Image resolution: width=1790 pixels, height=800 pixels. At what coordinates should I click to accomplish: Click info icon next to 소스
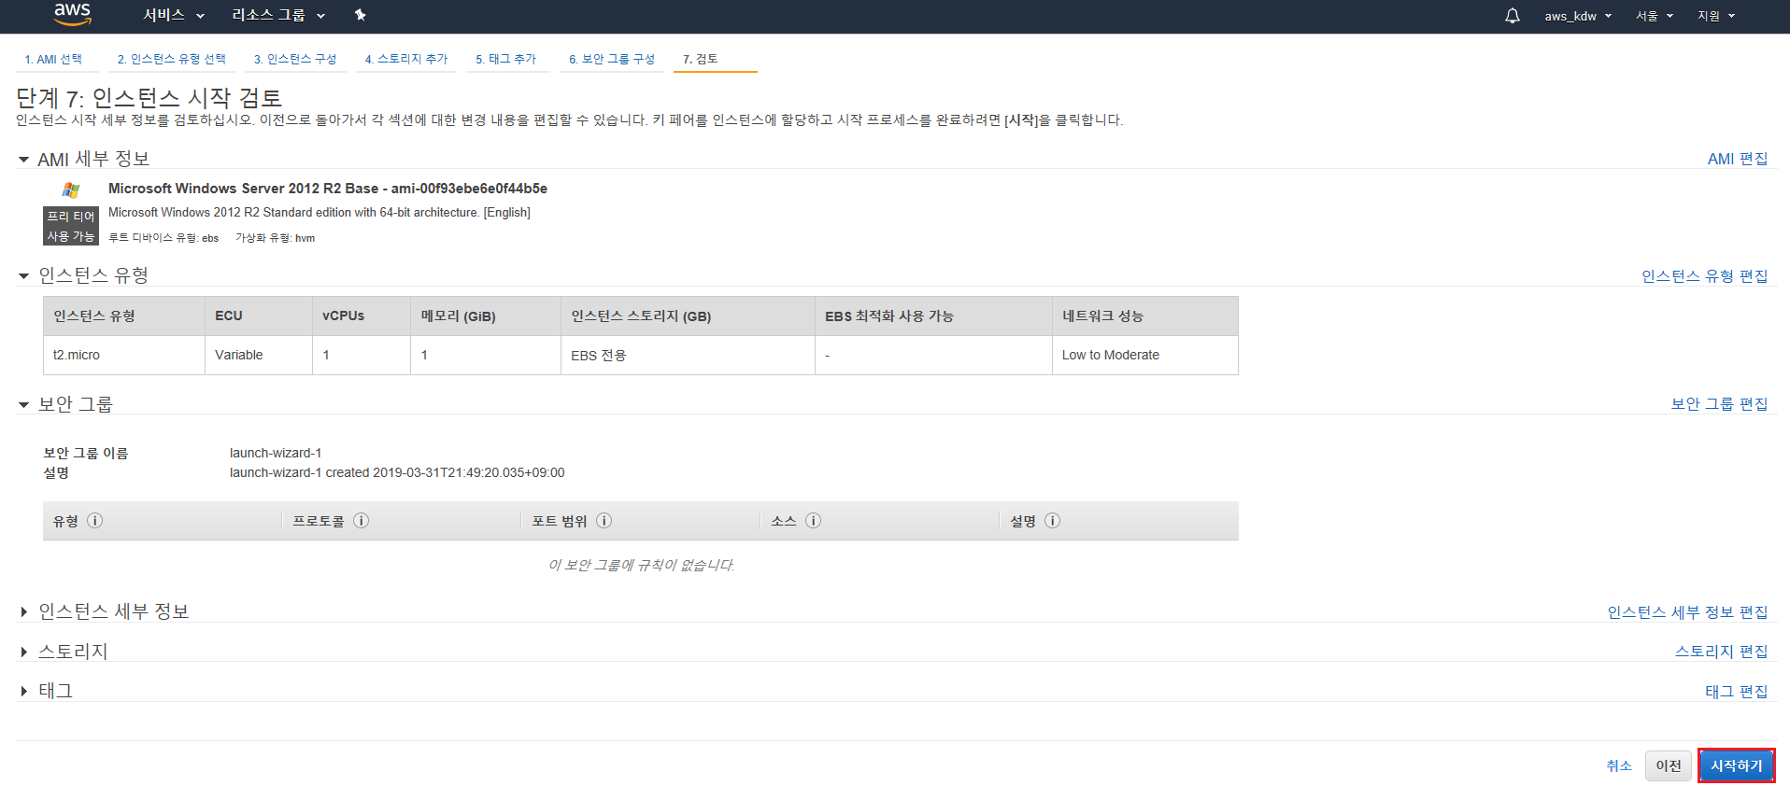pyautogui.click(x=814, y=521)
